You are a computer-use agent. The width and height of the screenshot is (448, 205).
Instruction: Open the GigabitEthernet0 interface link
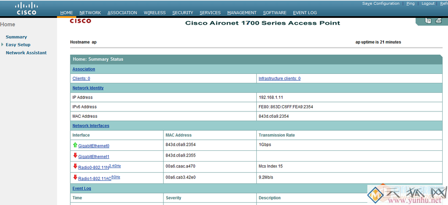point(94,146)
